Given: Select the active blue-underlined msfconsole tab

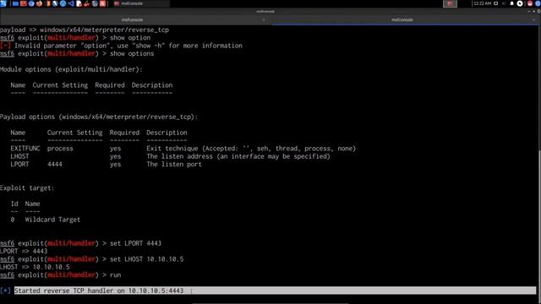Looking at the screenshot, I should tap(402, 20).
